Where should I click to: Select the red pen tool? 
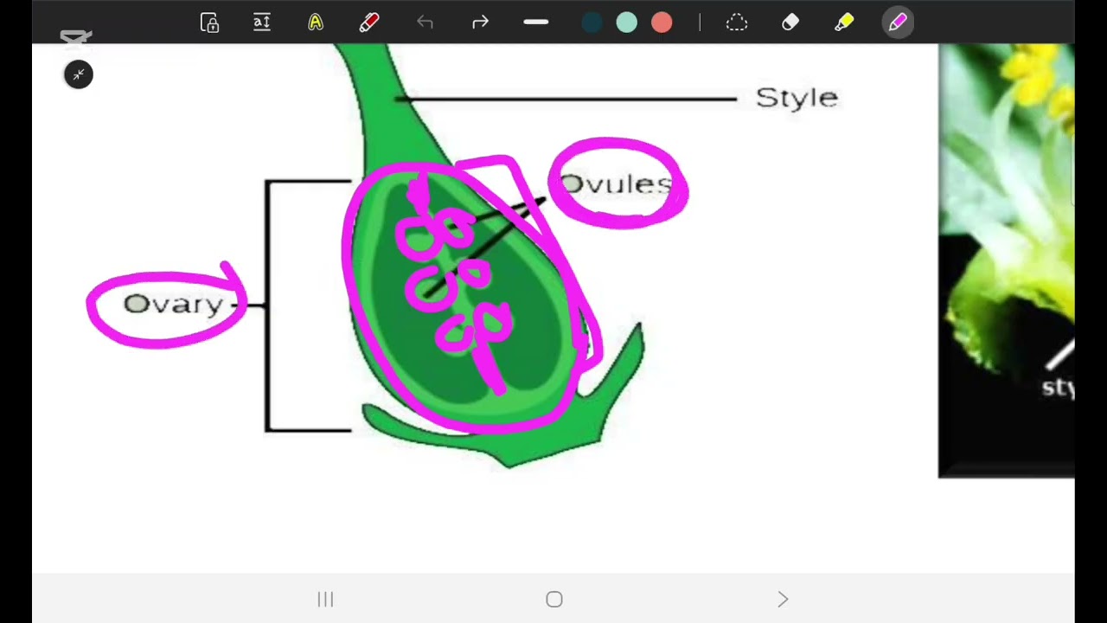(369, 22)
